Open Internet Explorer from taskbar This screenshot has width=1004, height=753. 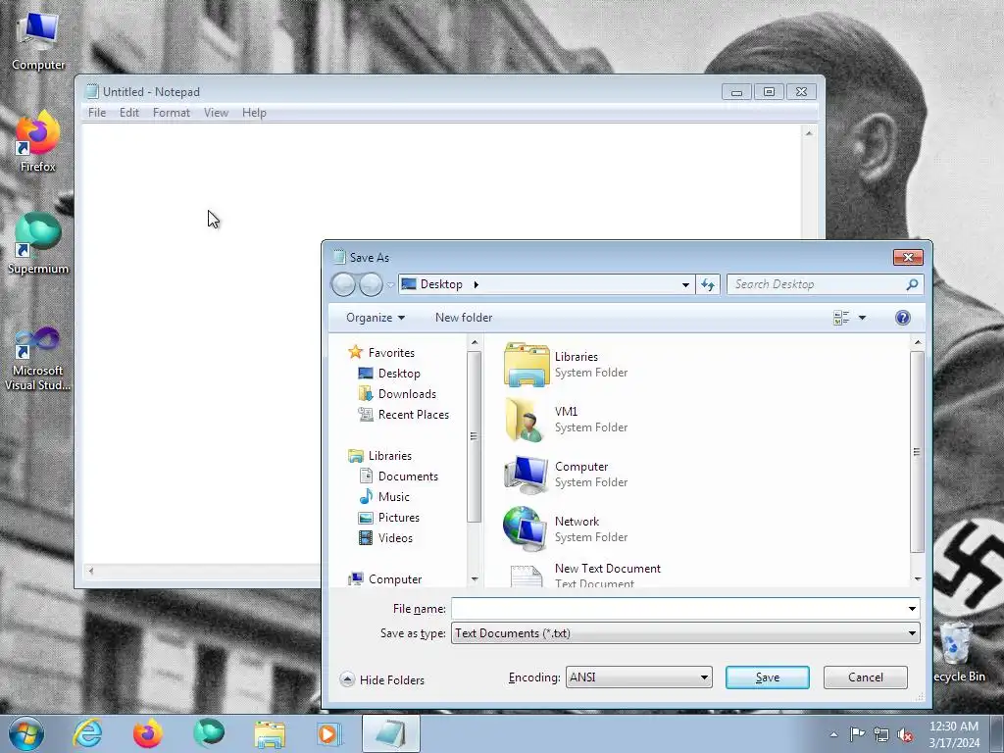click(87, 733)
